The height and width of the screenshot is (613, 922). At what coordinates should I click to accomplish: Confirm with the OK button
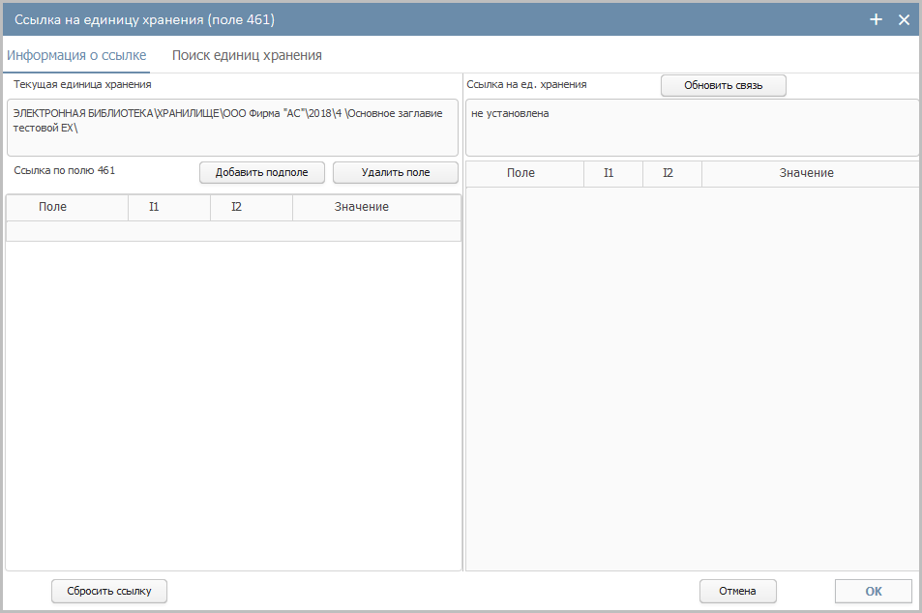click(x=873, y=591)
